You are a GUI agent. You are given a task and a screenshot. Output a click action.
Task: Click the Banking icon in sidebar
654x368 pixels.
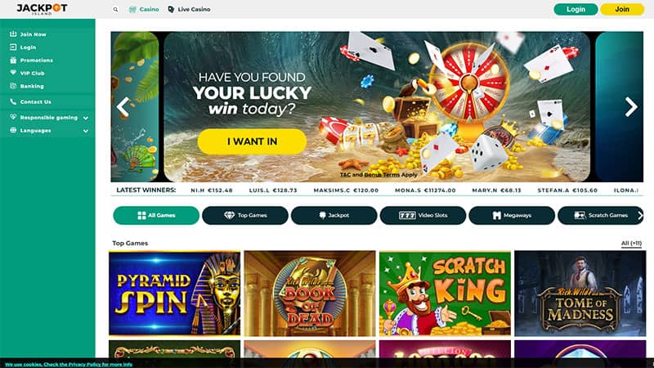coord(13,86)
